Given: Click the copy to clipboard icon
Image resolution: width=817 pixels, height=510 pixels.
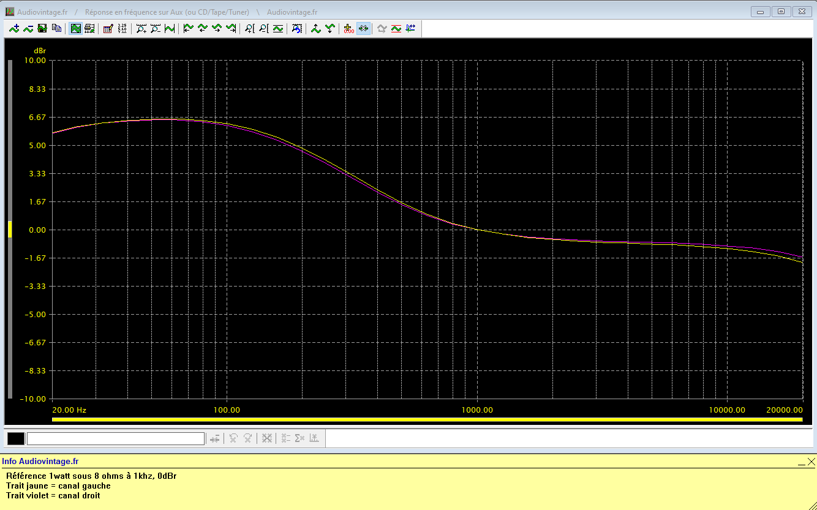Looking at the screenshot, I should (56, 28).
